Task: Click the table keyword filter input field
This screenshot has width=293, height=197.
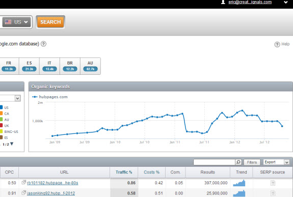Action: click(x=214, y=162)
